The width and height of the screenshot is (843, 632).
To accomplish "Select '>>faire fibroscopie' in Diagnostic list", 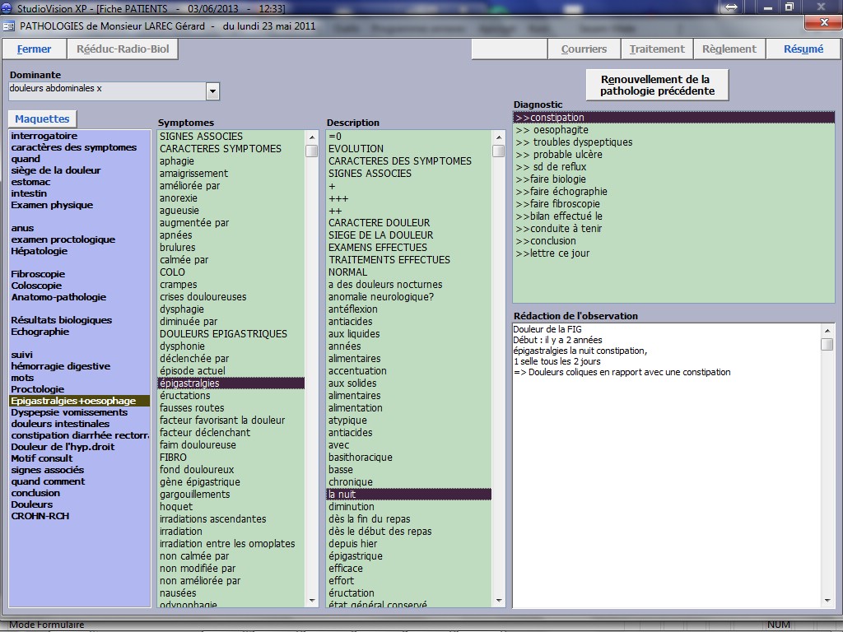I will [x=558, y=204].
